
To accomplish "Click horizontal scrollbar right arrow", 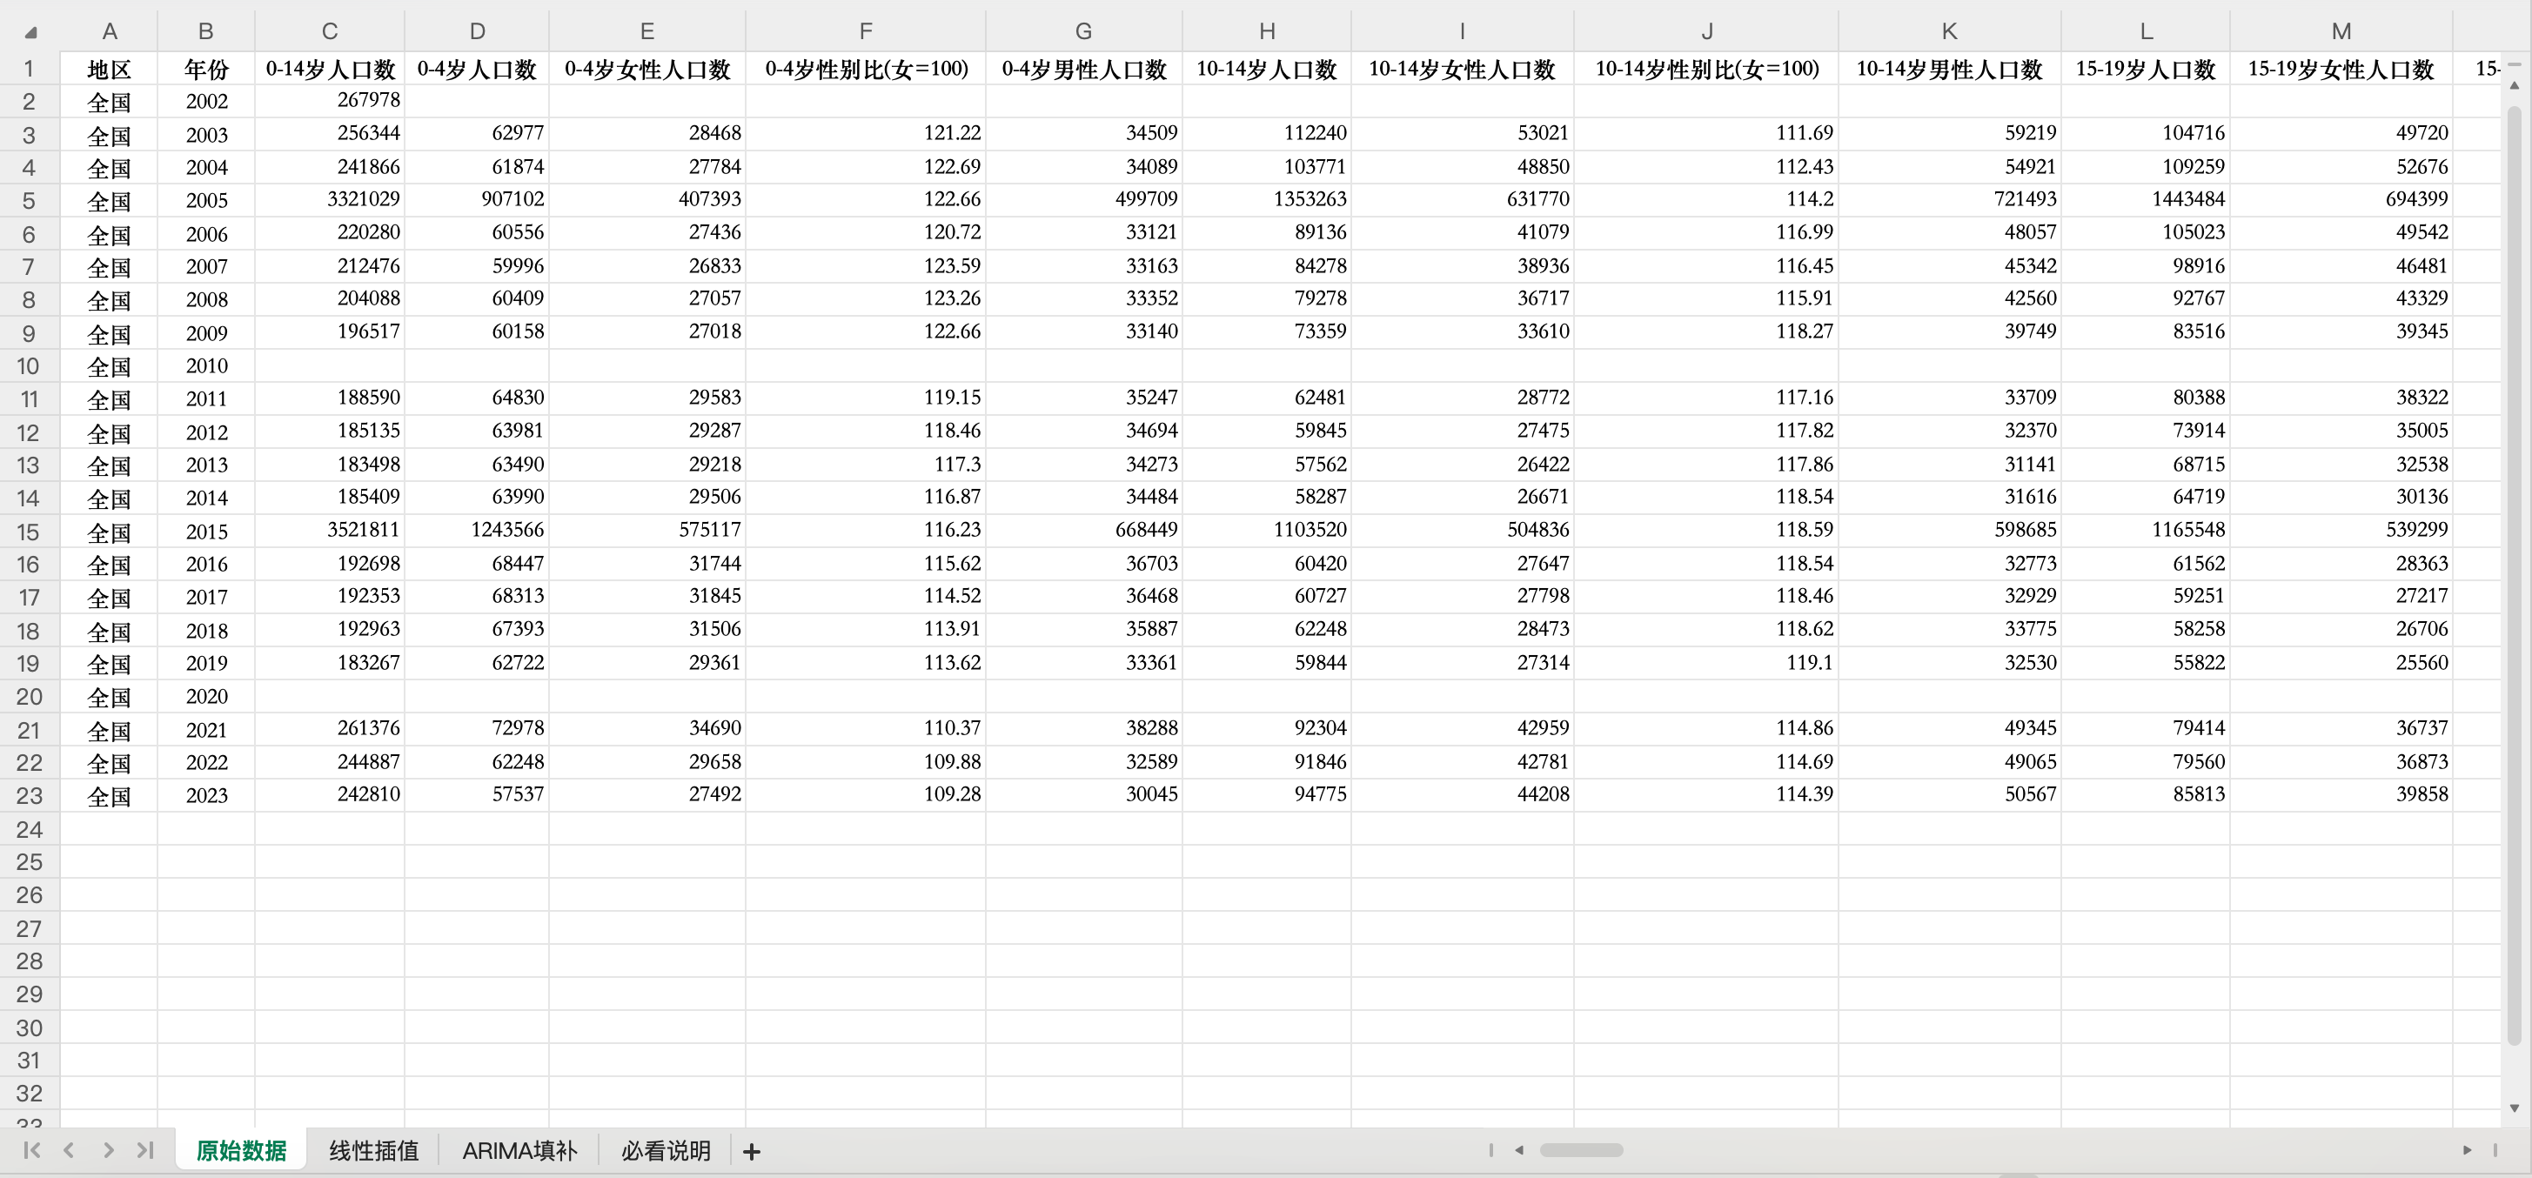I will [x=2466, y=1149].
